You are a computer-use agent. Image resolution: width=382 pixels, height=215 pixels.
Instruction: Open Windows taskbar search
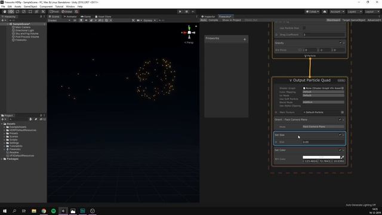click(x=14, y=211)
